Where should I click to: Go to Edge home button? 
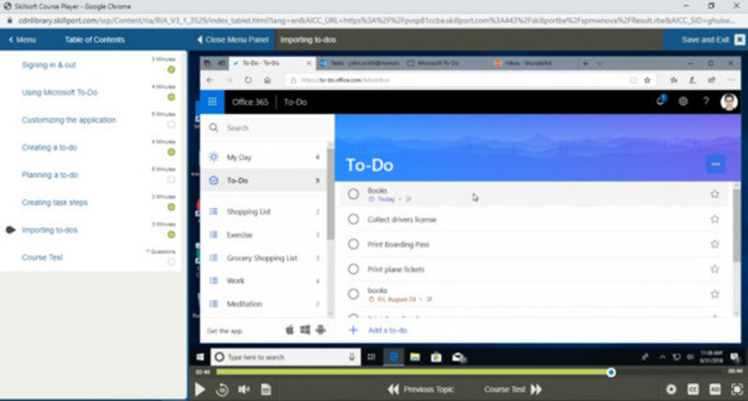click(268, 81)
